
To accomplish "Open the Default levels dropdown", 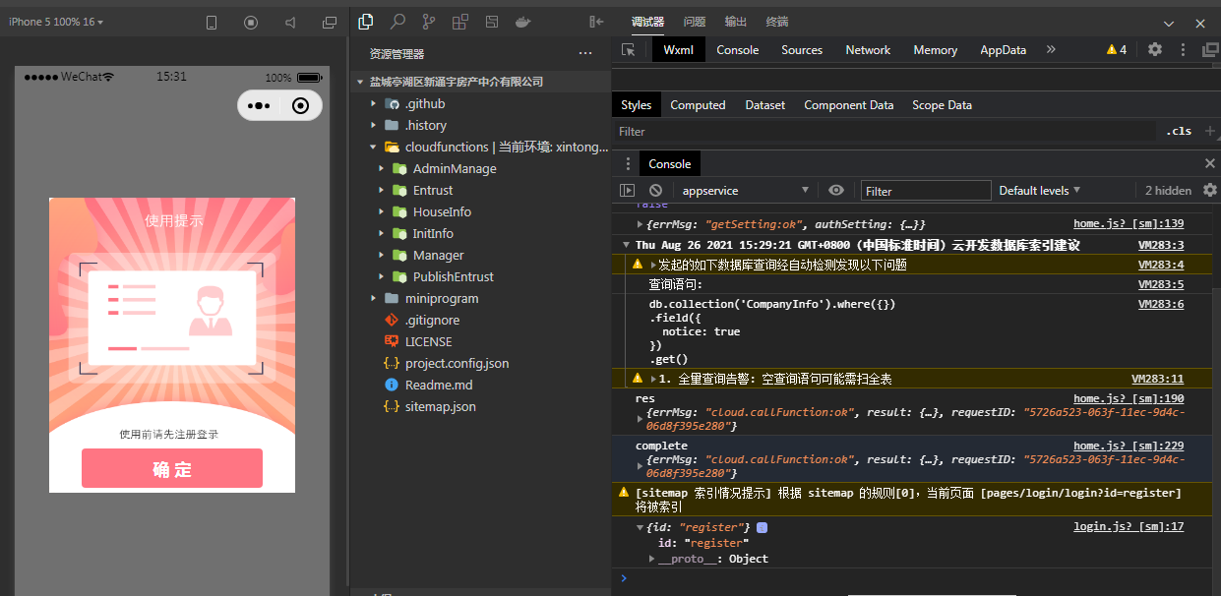I will point(1040,190).
